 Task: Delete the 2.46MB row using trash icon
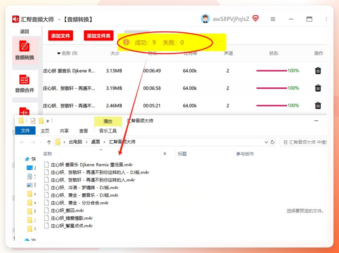click(x=318, y=105)
